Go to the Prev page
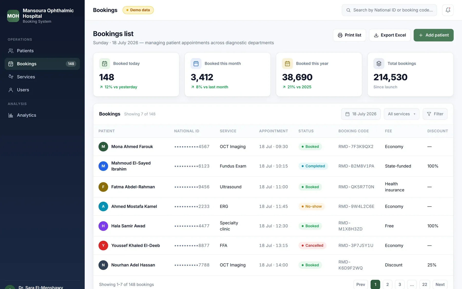This screenshot has height=289, width=462. 361,284
